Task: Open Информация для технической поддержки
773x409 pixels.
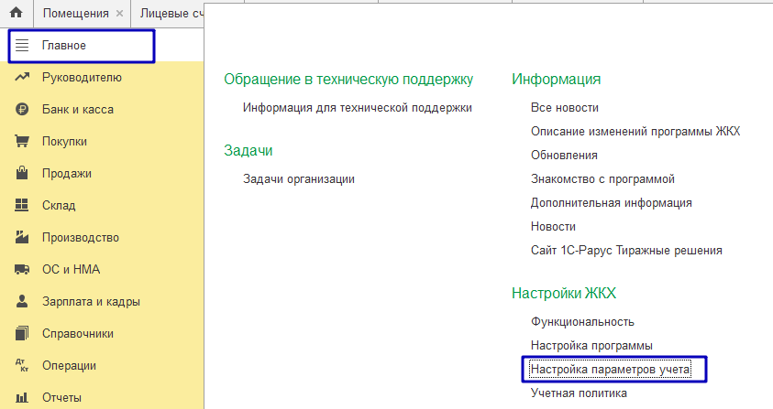Action: 358,108
